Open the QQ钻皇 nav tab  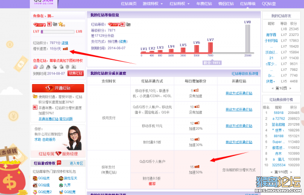[x=269, y=4]
